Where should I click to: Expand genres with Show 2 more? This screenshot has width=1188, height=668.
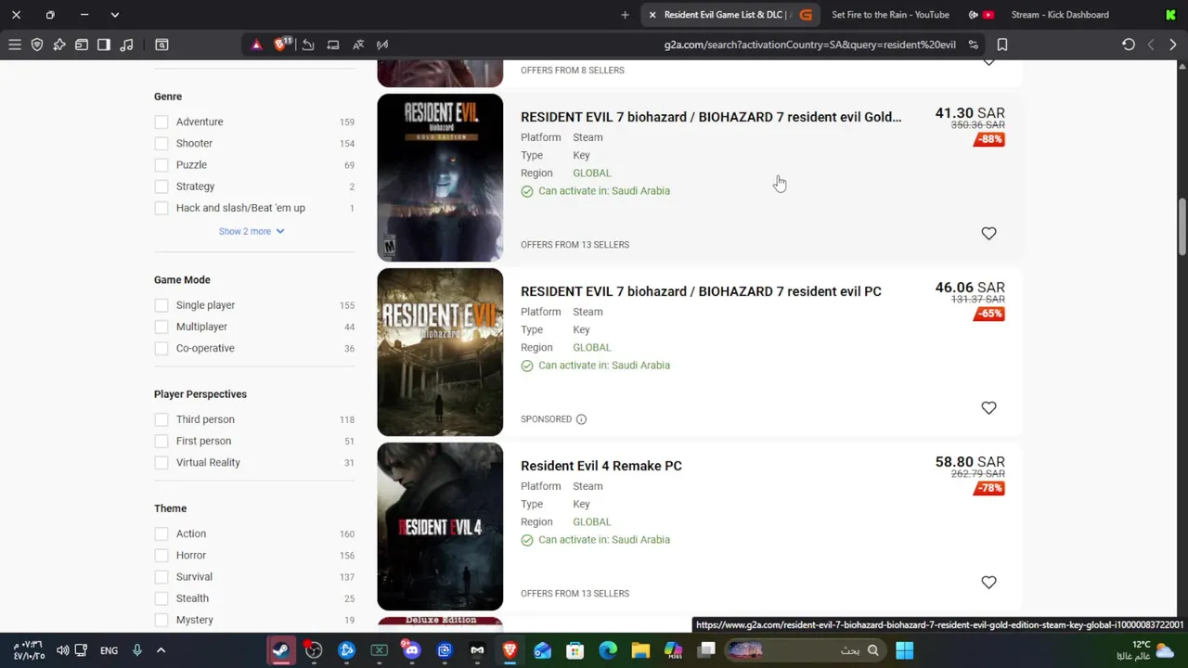click(252, 231)
